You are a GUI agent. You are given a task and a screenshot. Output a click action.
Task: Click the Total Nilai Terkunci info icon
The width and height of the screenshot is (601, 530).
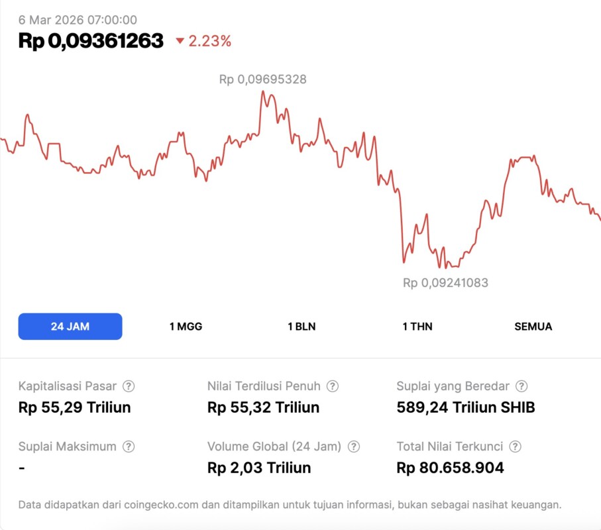(516, 447)
